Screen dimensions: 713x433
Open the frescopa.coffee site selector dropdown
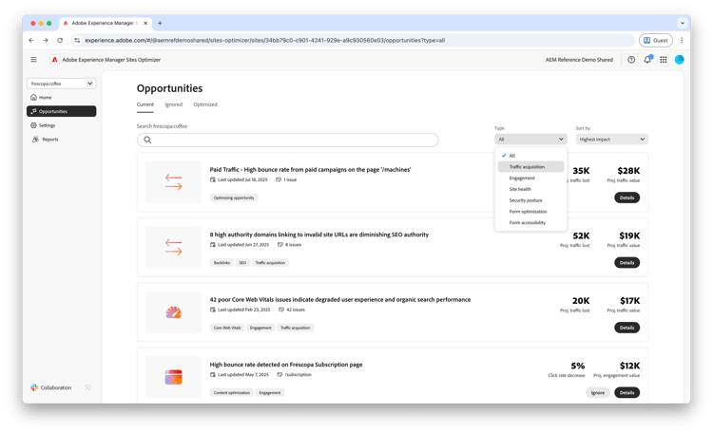[62, 84]
